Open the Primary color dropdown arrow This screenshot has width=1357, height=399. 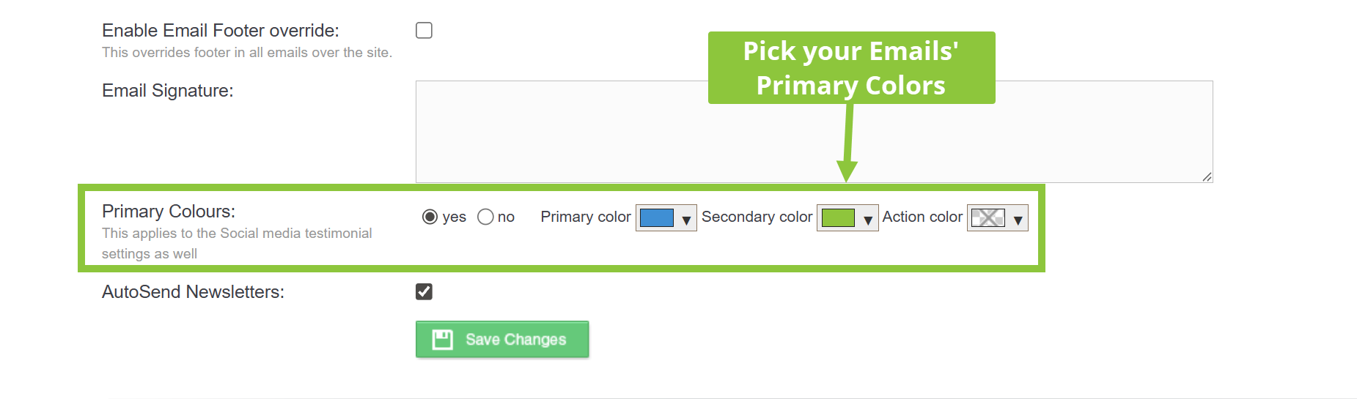tap(686, 219)
